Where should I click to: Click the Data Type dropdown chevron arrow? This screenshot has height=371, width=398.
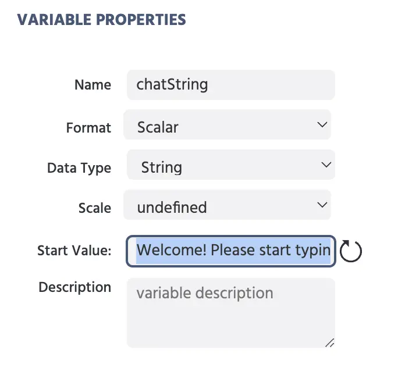pos(326,165)
